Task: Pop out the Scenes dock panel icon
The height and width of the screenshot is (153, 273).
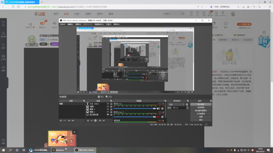Action: pyautogui.click(x=84, y=101)
